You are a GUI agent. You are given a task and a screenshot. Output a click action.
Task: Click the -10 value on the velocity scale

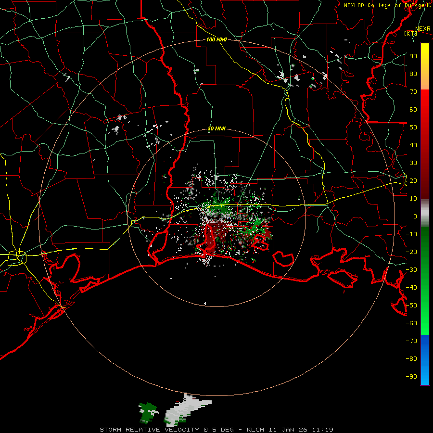click(x=411, y=234)
